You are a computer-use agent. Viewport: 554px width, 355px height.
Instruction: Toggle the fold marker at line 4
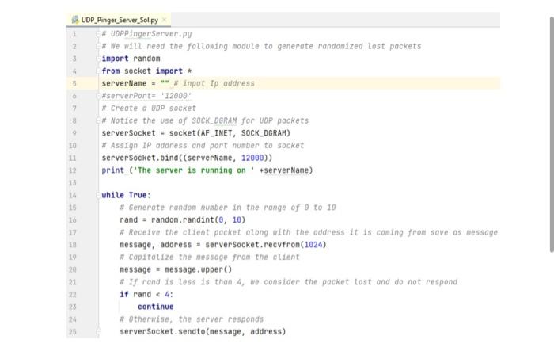tap(98, 71)
